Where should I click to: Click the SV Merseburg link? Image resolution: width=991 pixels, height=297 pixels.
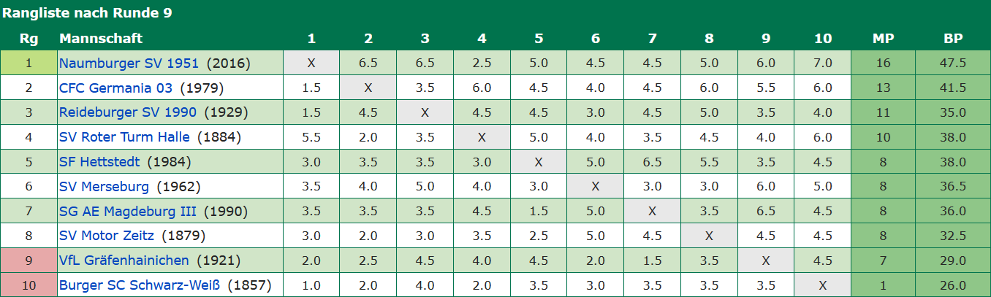click(x=104, y=187)
